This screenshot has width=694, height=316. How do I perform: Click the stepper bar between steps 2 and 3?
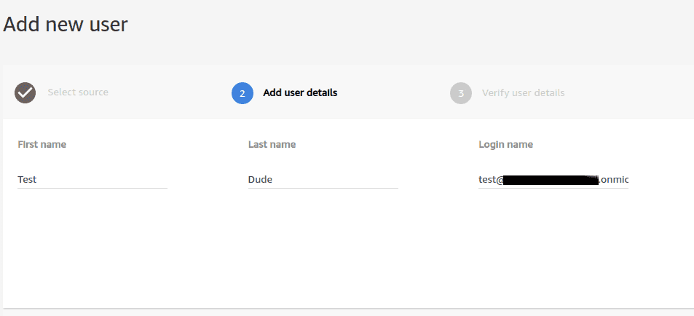[x=394, y=93]
